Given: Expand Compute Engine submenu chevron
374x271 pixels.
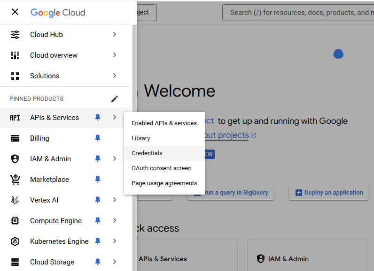Looking at the screenshot, I should pos(115,220).
